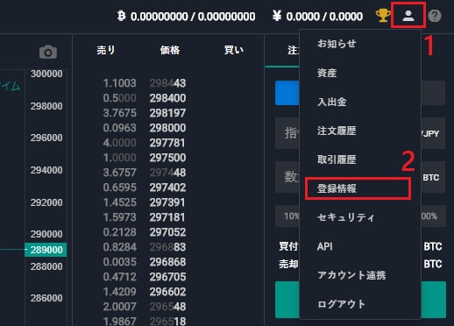
Task: Choose API from the account menu
Action: coord(324,246)
